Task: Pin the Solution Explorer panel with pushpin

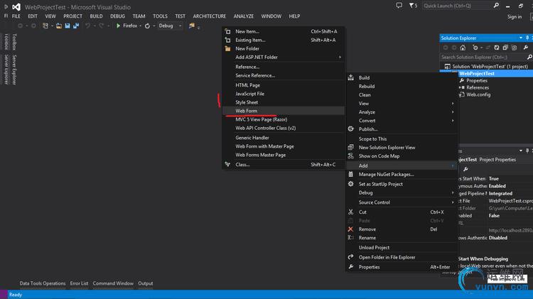Action: [x=527, y=38]
